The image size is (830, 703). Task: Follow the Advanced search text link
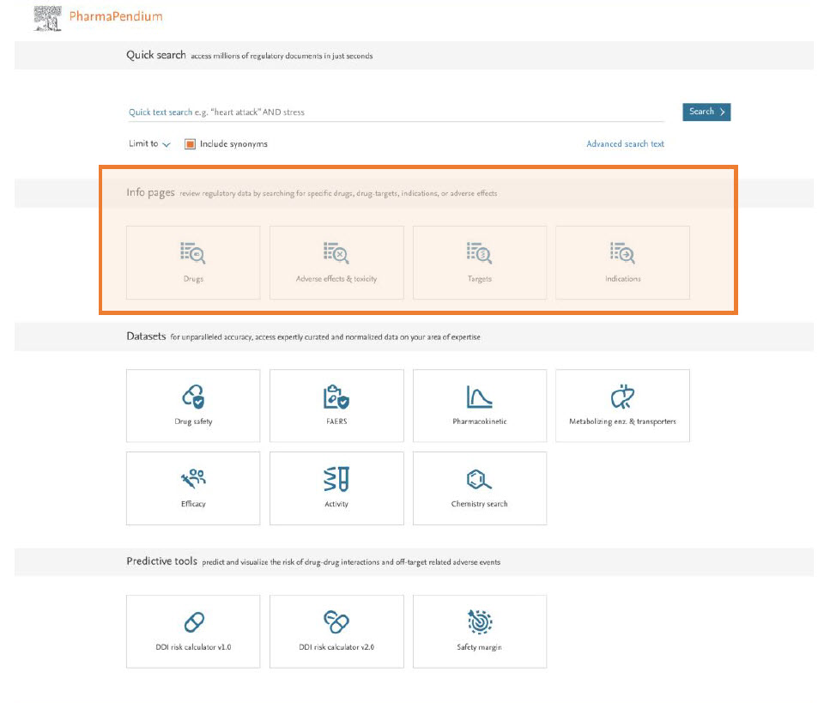625,144
